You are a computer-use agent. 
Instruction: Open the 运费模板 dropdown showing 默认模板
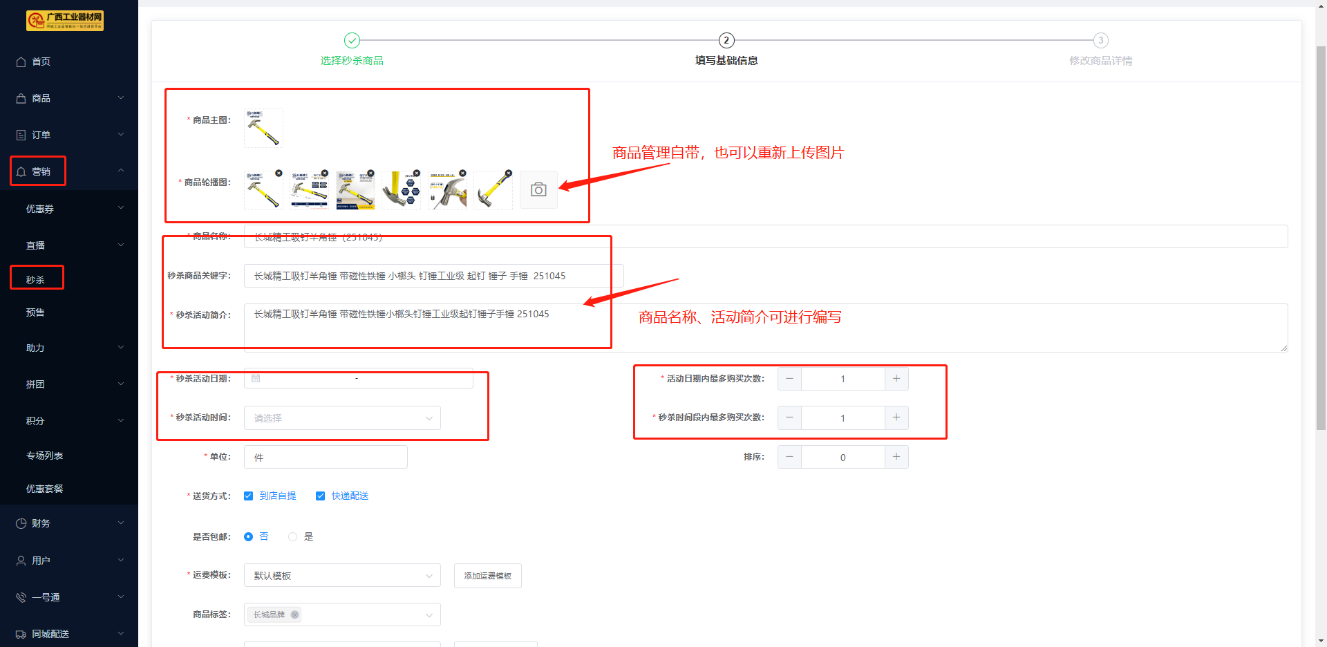point(342,576)
